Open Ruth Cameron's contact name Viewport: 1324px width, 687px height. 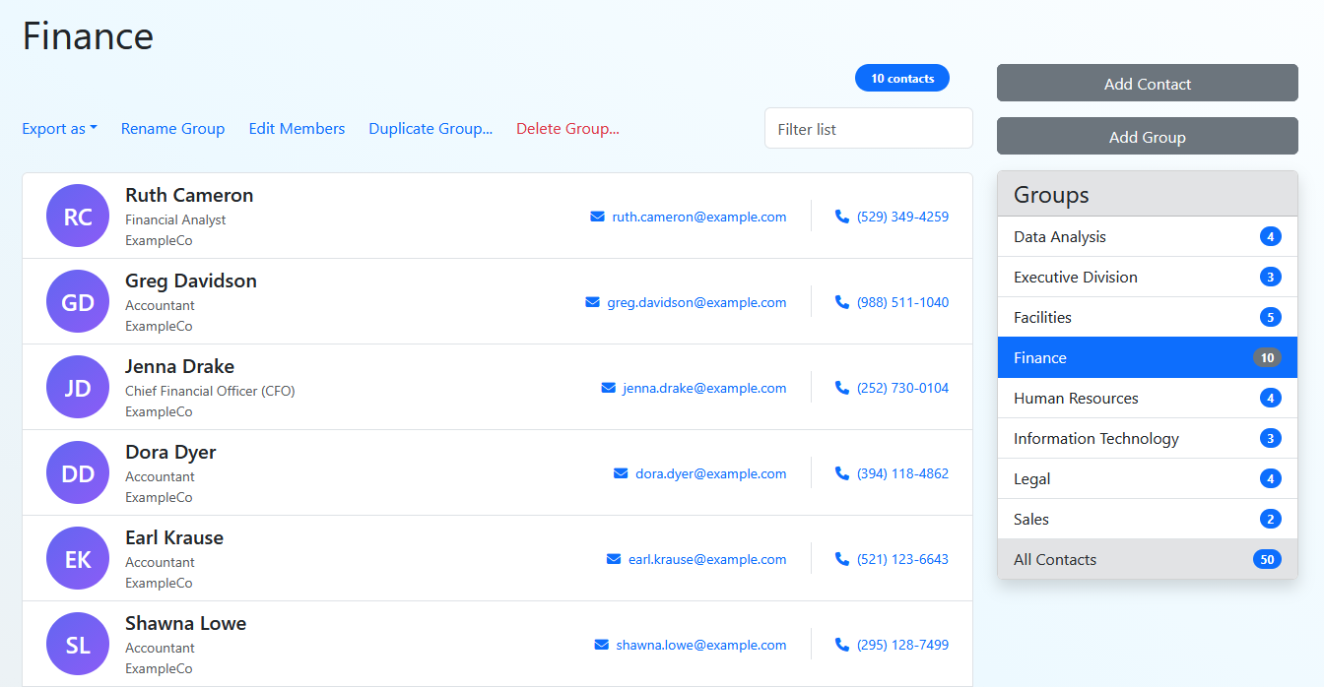click(189, 195)
